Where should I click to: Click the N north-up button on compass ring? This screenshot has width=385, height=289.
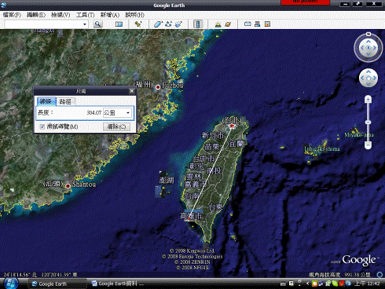point(368,35)
